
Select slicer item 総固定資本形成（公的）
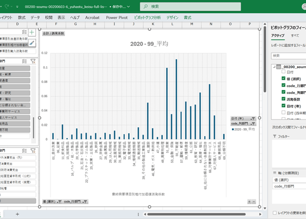[18, 176]
